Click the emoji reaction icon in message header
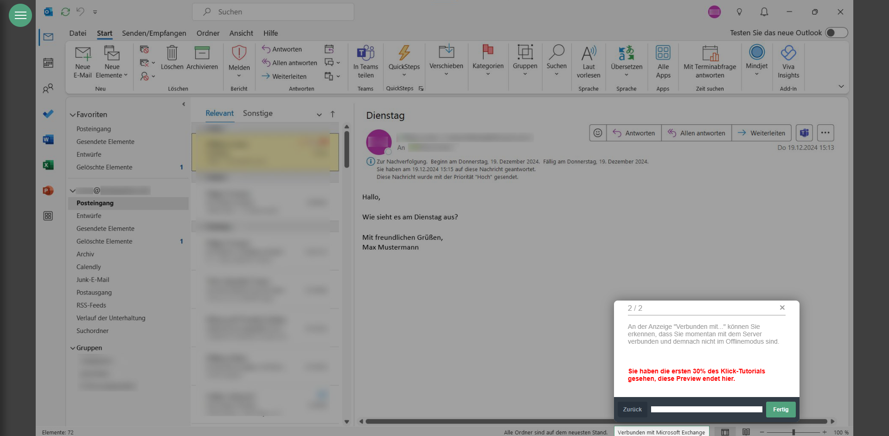The width and height of the screenshot is (889, 436). tap(598, 133)
